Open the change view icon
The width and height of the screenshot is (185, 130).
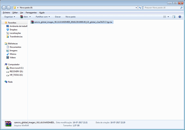(165, 17)
